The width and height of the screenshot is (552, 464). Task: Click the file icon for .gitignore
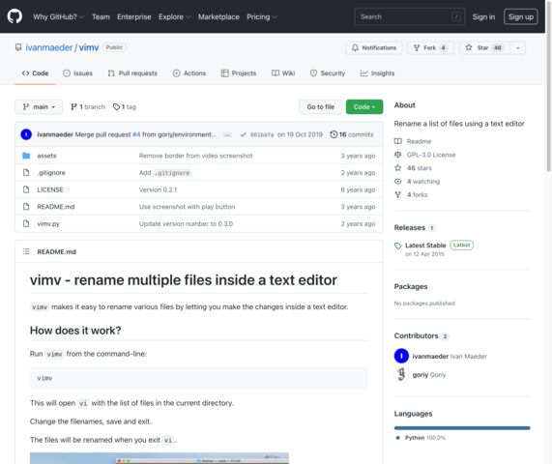click(26, 172)
